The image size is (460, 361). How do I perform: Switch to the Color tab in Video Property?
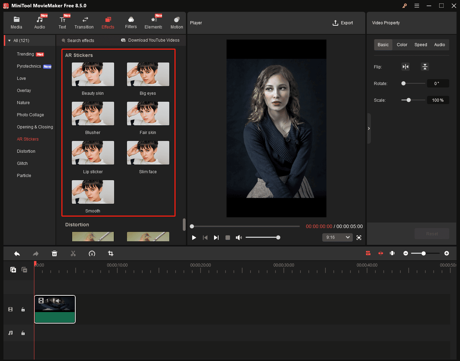[x=402, y=44]
